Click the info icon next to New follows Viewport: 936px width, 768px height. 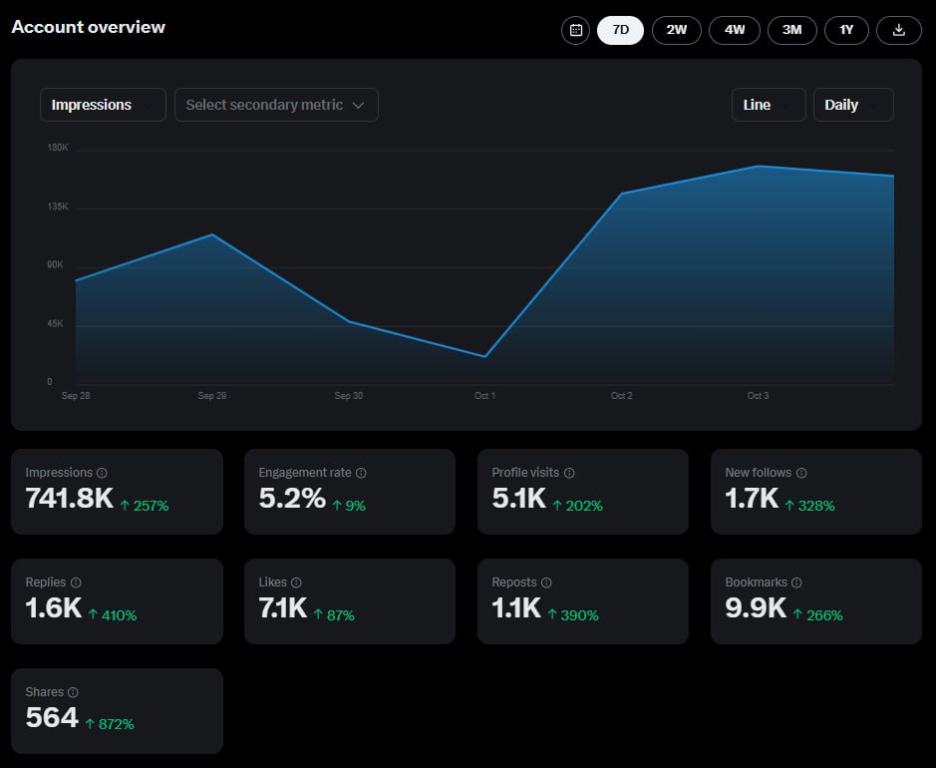[801, 473]
